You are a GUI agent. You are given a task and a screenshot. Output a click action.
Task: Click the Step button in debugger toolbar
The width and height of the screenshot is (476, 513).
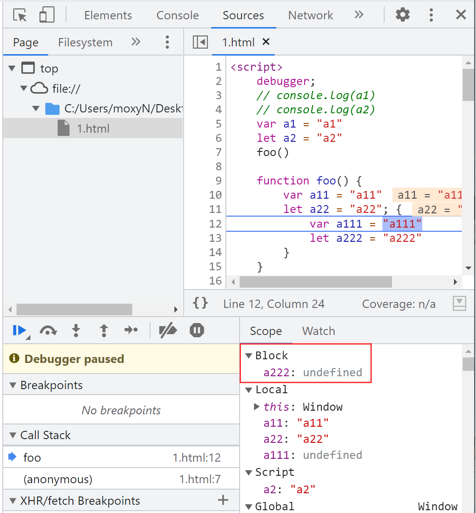(131, 330)
